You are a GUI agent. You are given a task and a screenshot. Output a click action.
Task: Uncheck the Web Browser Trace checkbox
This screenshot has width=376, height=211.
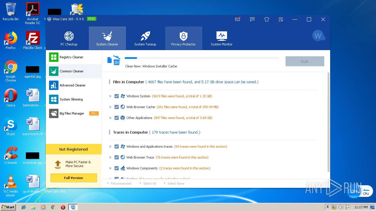coord(117,157)
